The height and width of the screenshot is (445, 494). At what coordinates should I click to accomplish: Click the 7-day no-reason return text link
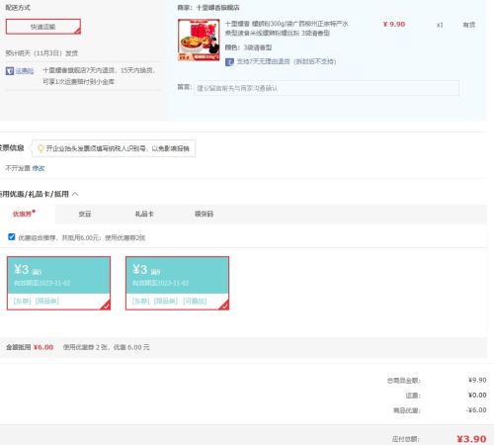tap(286, 61)
